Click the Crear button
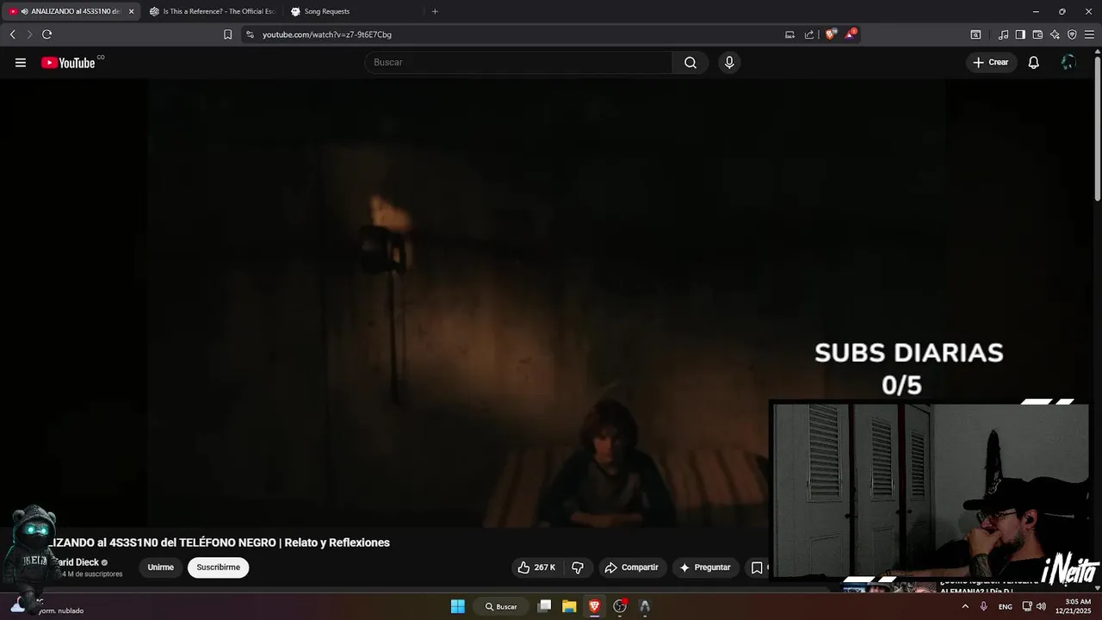The image size is (1102, 620). tap(991, 62)
